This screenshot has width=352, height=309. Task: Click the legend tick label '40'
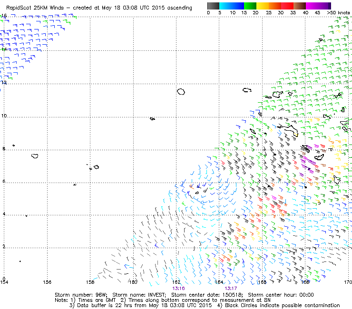[x=305, y=13]
